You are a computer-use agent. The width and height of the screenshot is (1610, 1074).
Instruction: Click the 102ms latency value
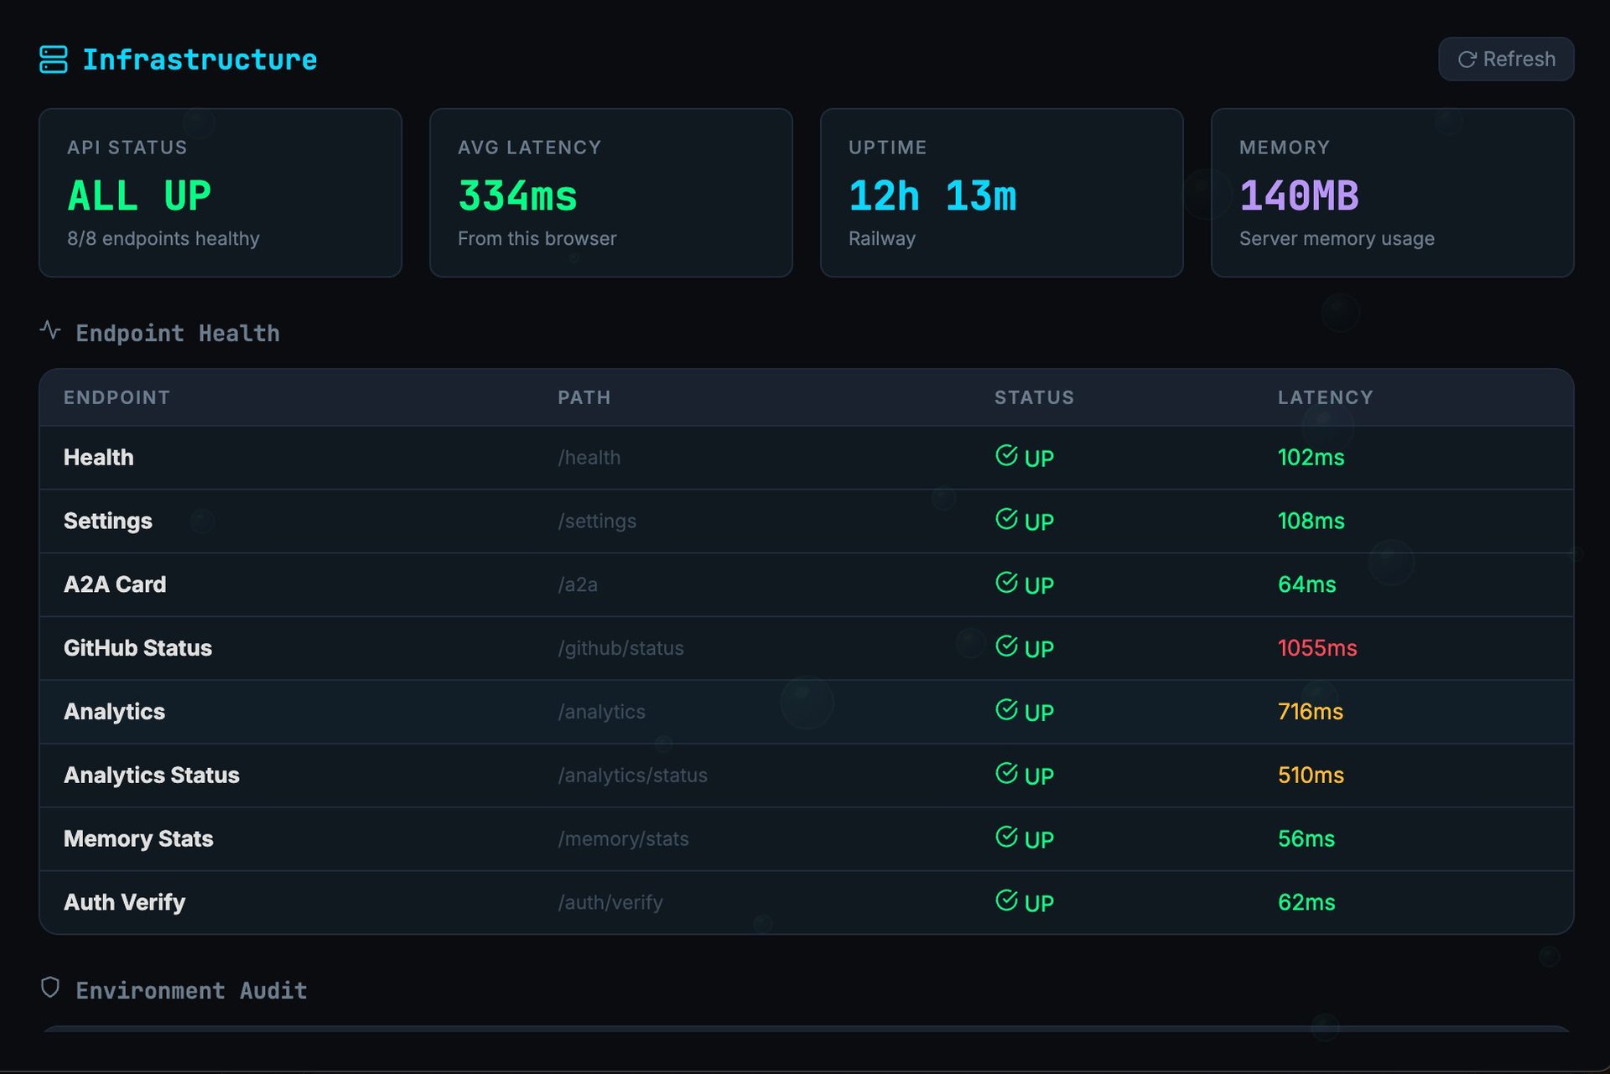1311,458
